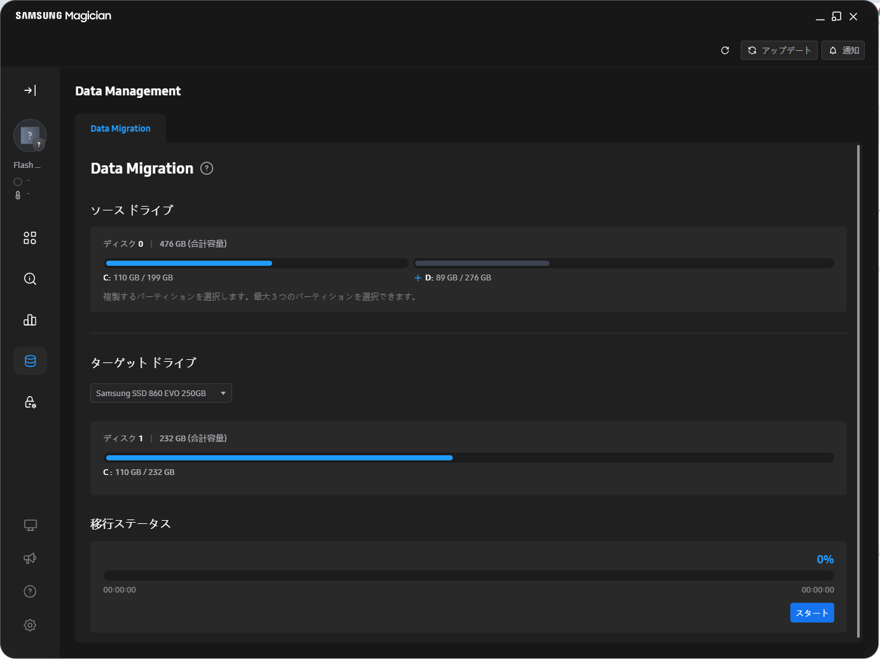Click the C: 110 GB / 199 GB label
This screenshot has height=660, width=880.
click(138, 278)
